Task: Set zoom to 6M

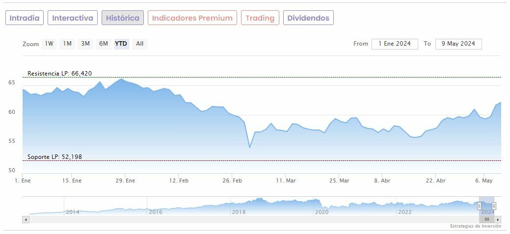Action: coord(103,44)
